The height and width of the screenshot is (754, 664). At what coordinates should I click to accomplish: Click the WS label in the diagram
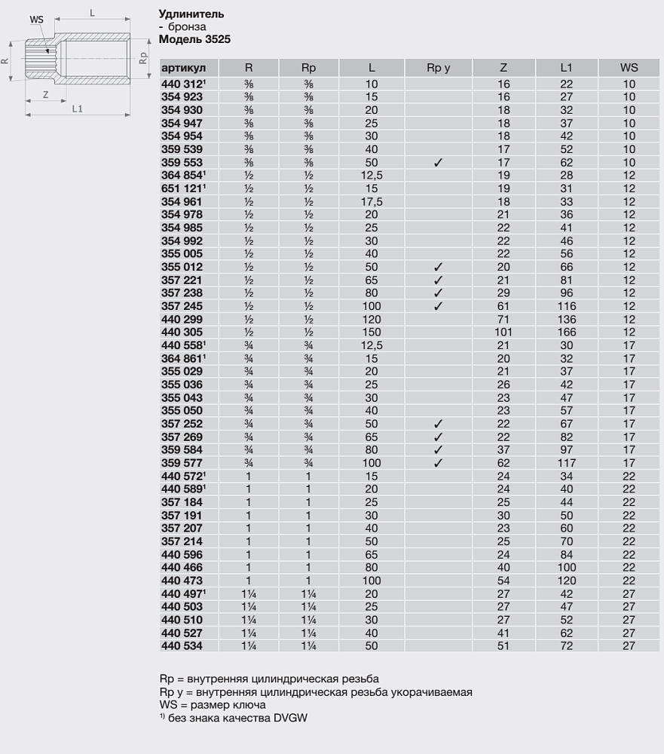pos(36,20)
